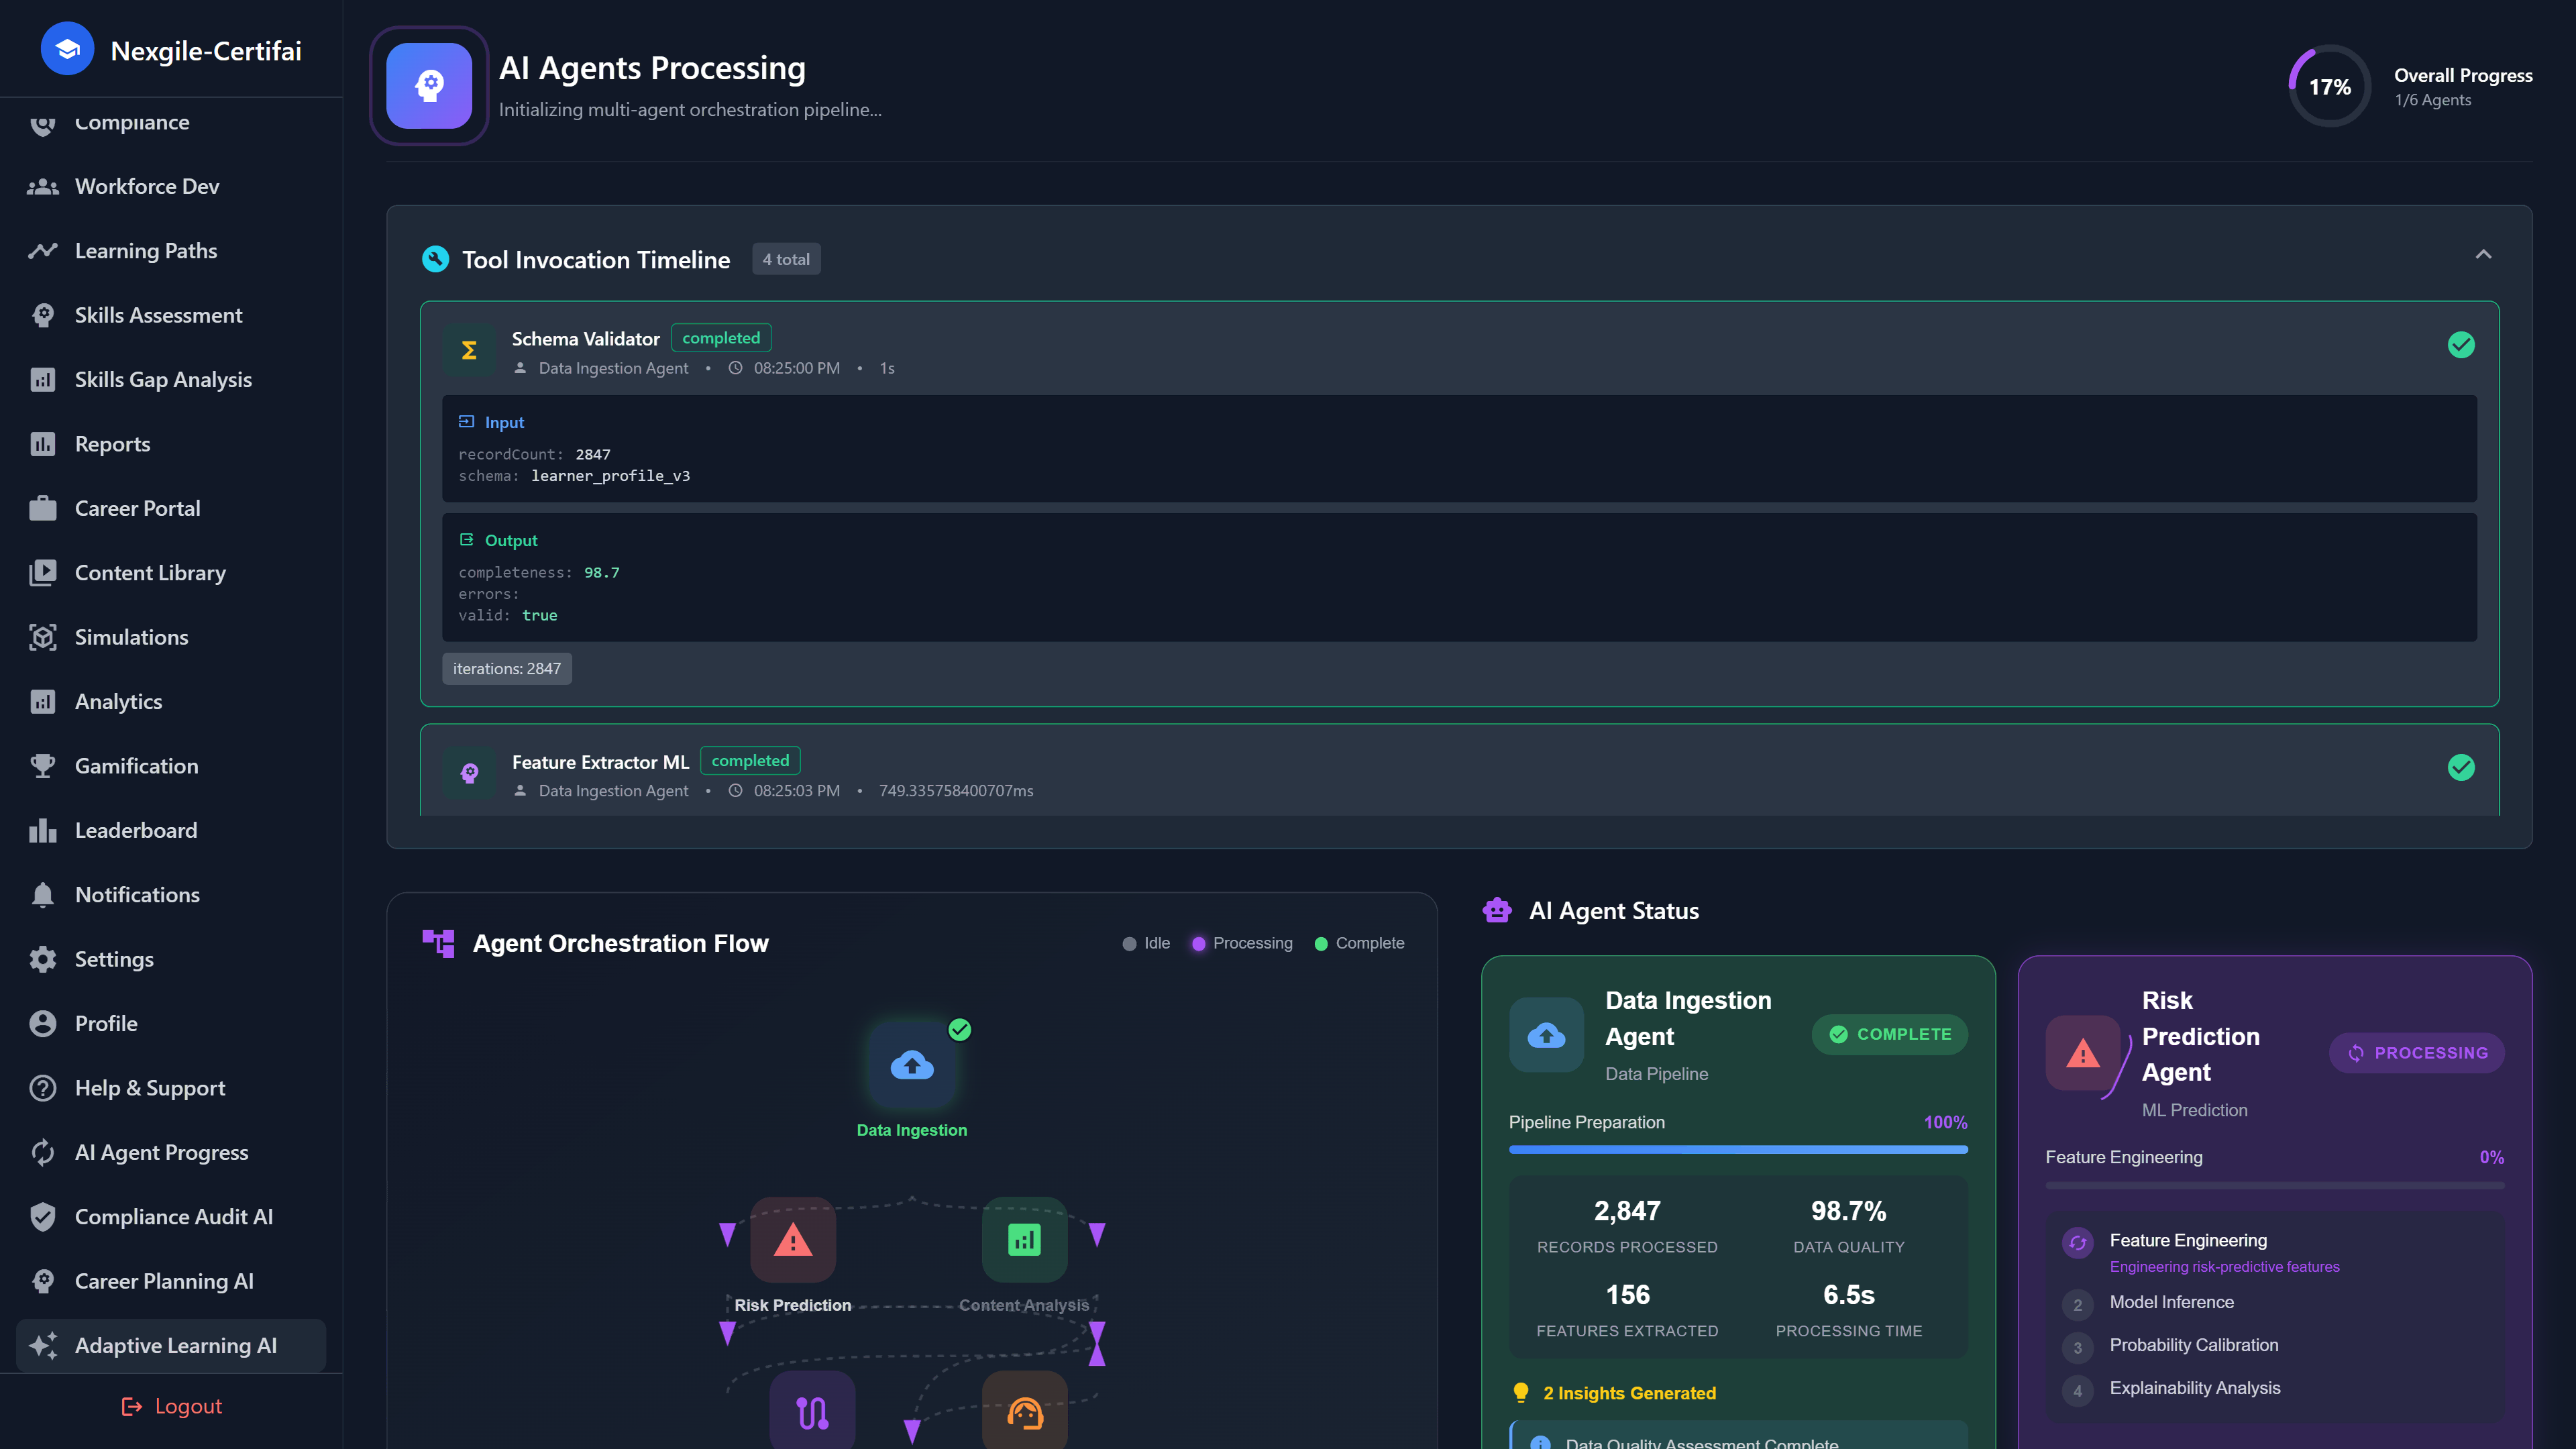
Task: Collapse the Tool Invocation Timeline panel
Action: point(2485,255)
